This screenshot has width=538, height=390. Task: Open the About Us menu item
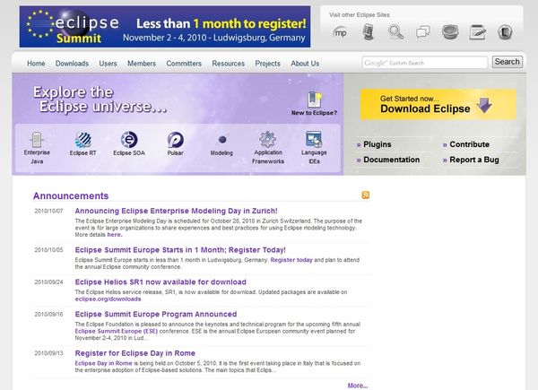(x=305, y=64)
